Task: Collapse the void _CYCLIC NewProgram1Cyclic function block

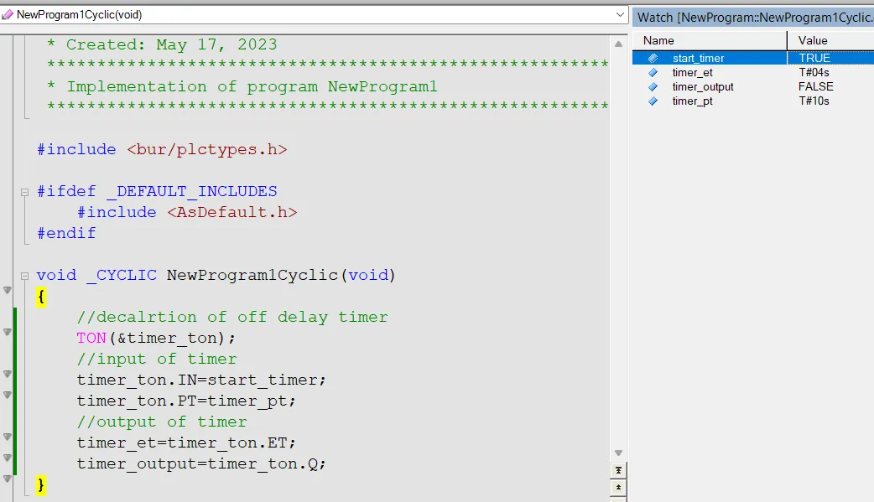Action: tap(24, 276)
